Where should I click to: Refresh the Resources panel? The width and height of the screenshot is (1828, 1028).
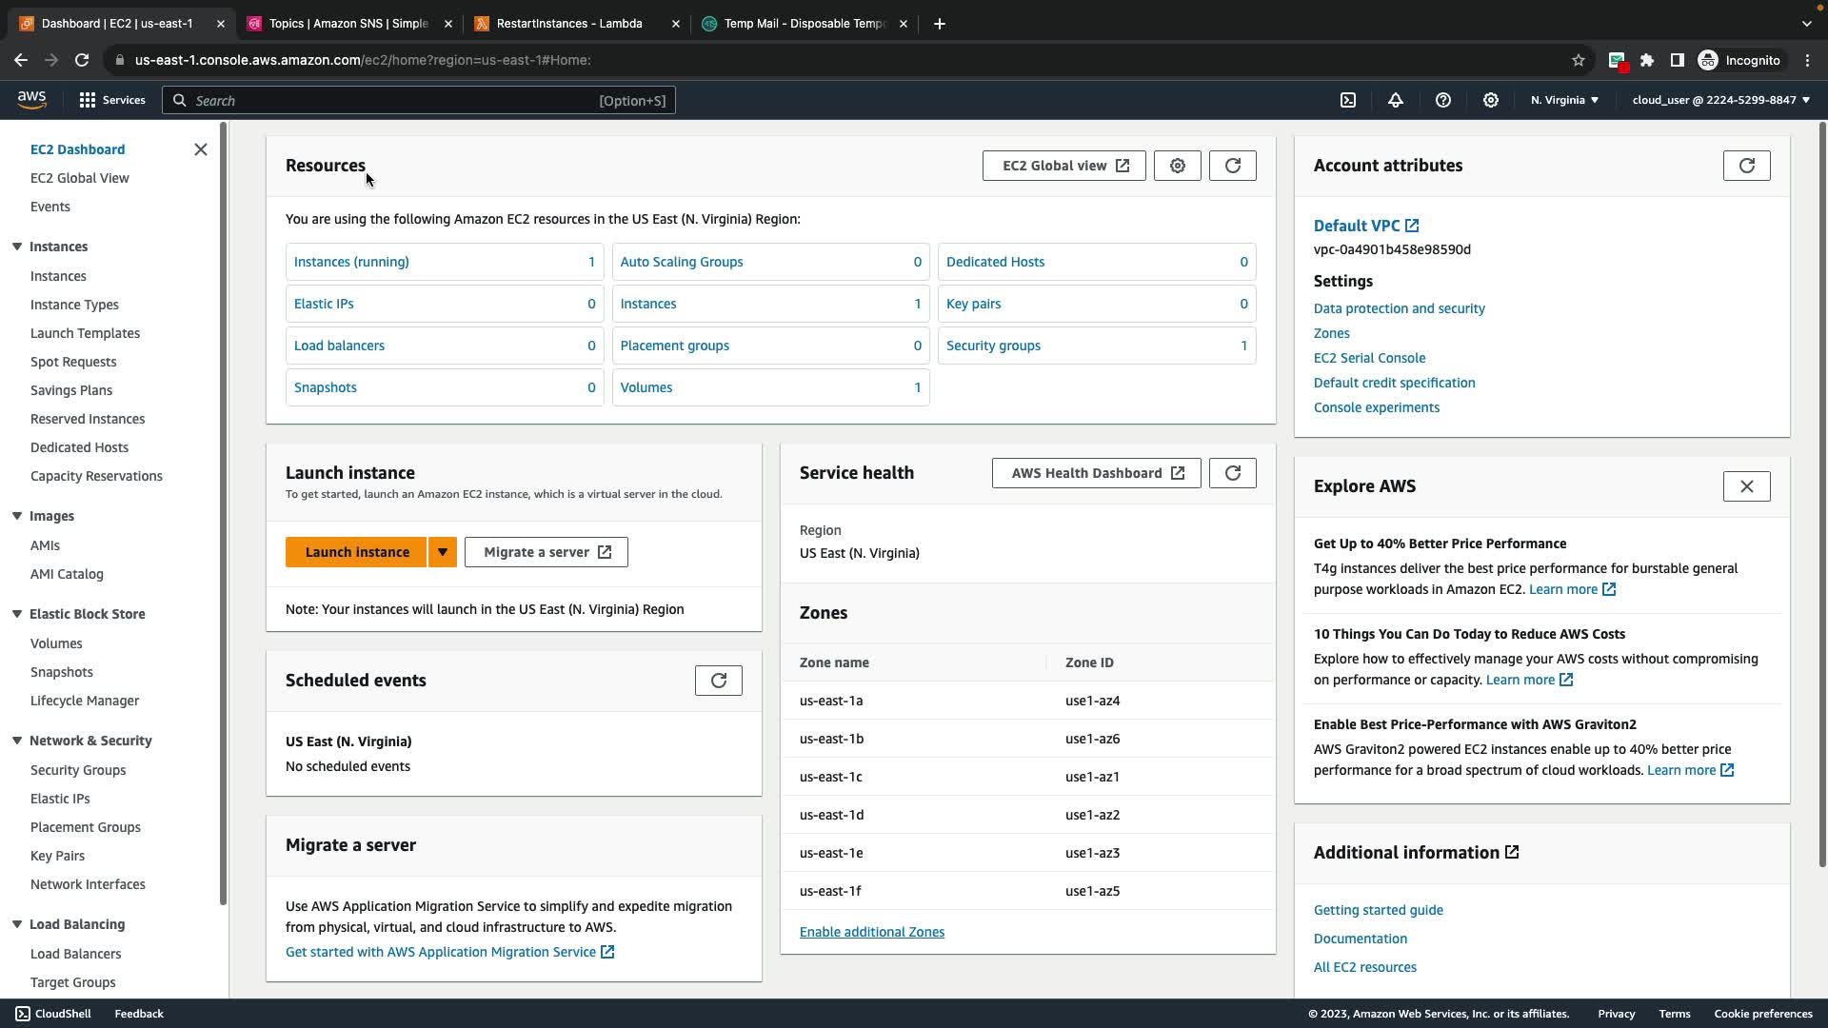tap(1233, 166)
